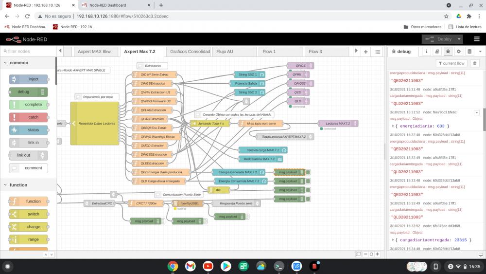Zoom out on the flow canvas
This screenshot has width=486, height=274.
tap(365, 254)
